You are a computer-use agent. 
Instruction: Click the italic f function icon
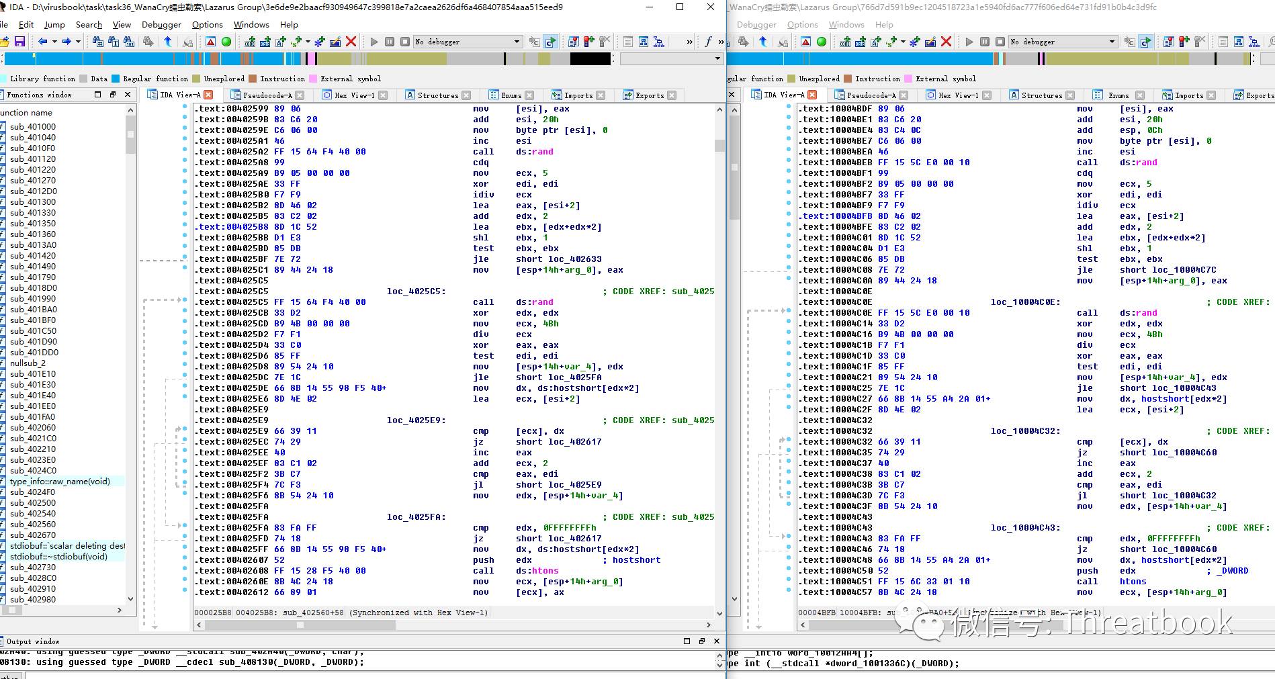point(708,42)
